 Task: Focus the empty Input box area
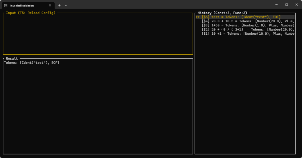click(98, 34)
